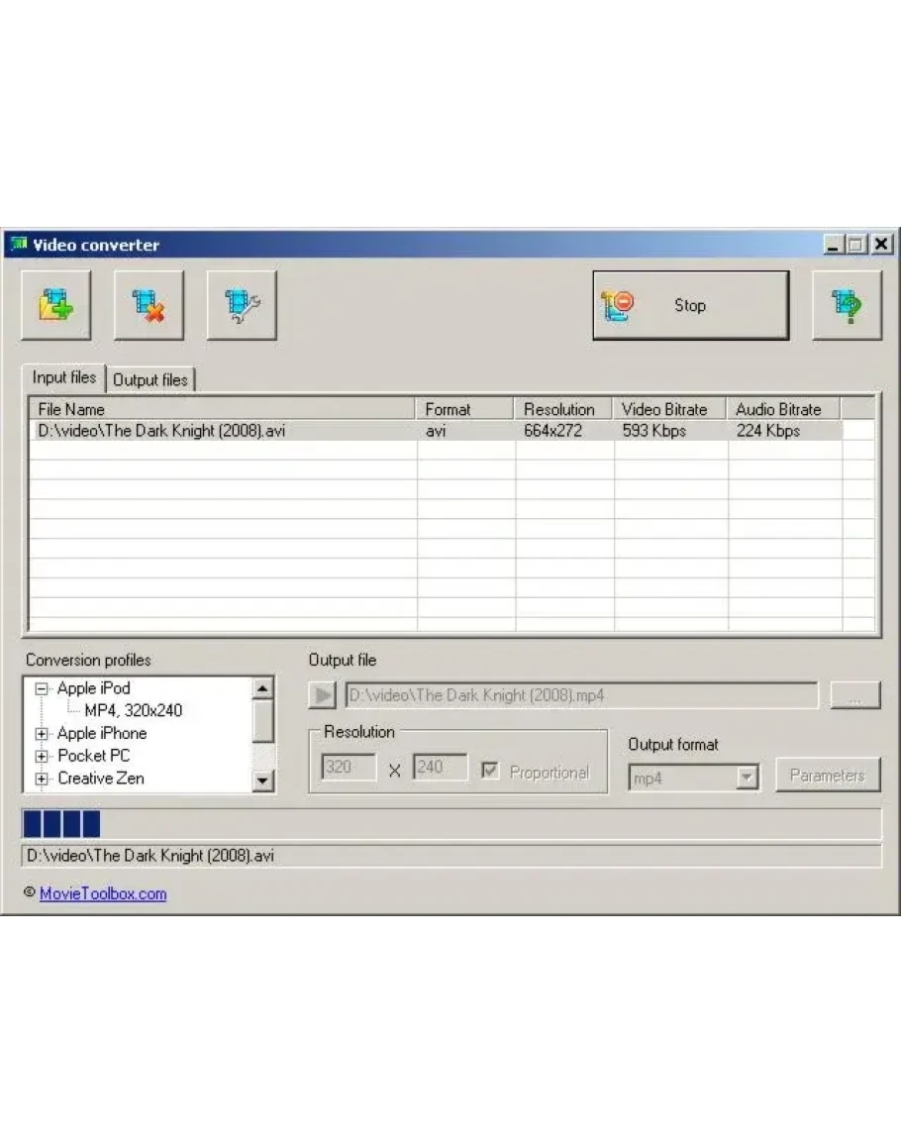
Task: Click the Parameters button
Action: click(828, 776)
